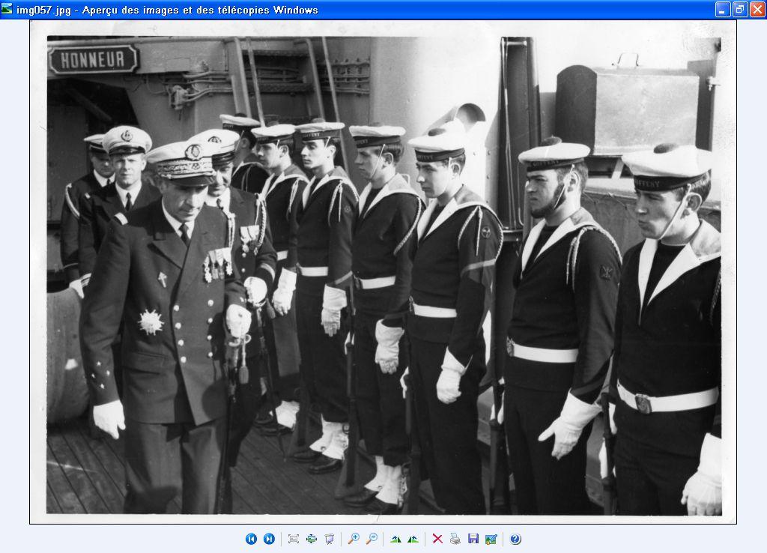Print the current picture

tap(455, 539)
